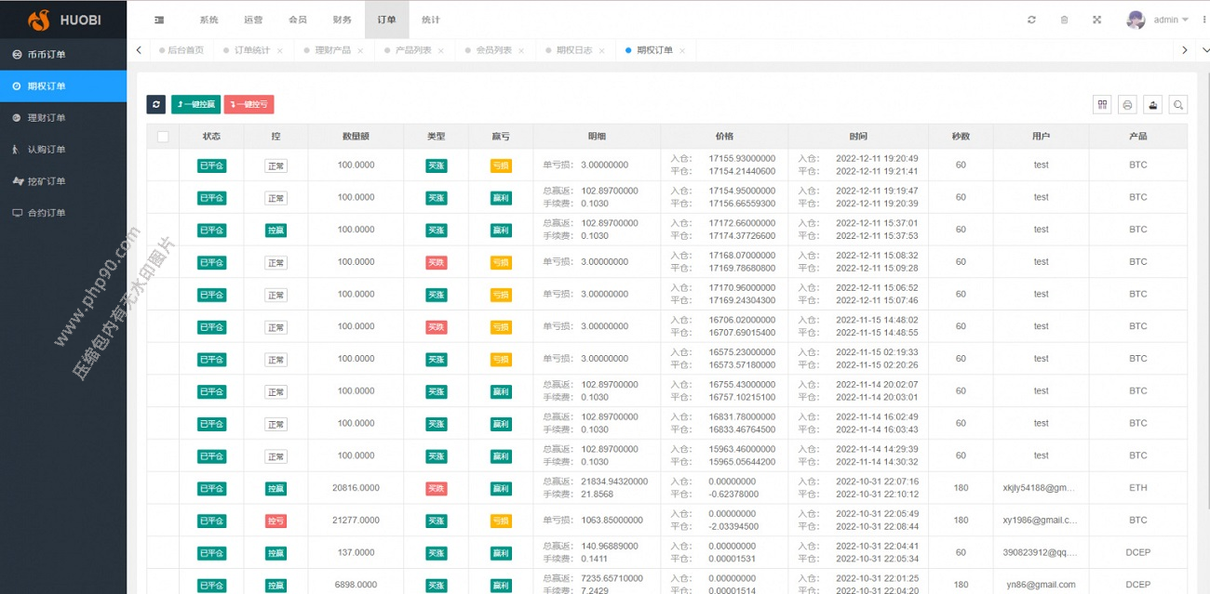Toggle fullscreen using the expand icon
Viewport: 1210px width, 594px height.
(1096, 20)
